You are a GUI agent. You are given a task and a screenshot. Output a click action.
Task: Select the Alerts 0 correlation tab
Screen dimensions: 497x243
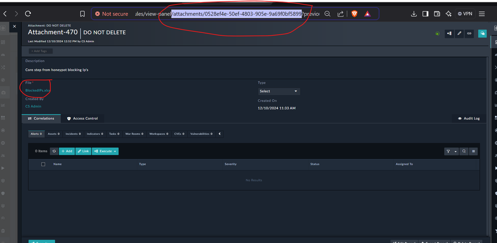36,134
